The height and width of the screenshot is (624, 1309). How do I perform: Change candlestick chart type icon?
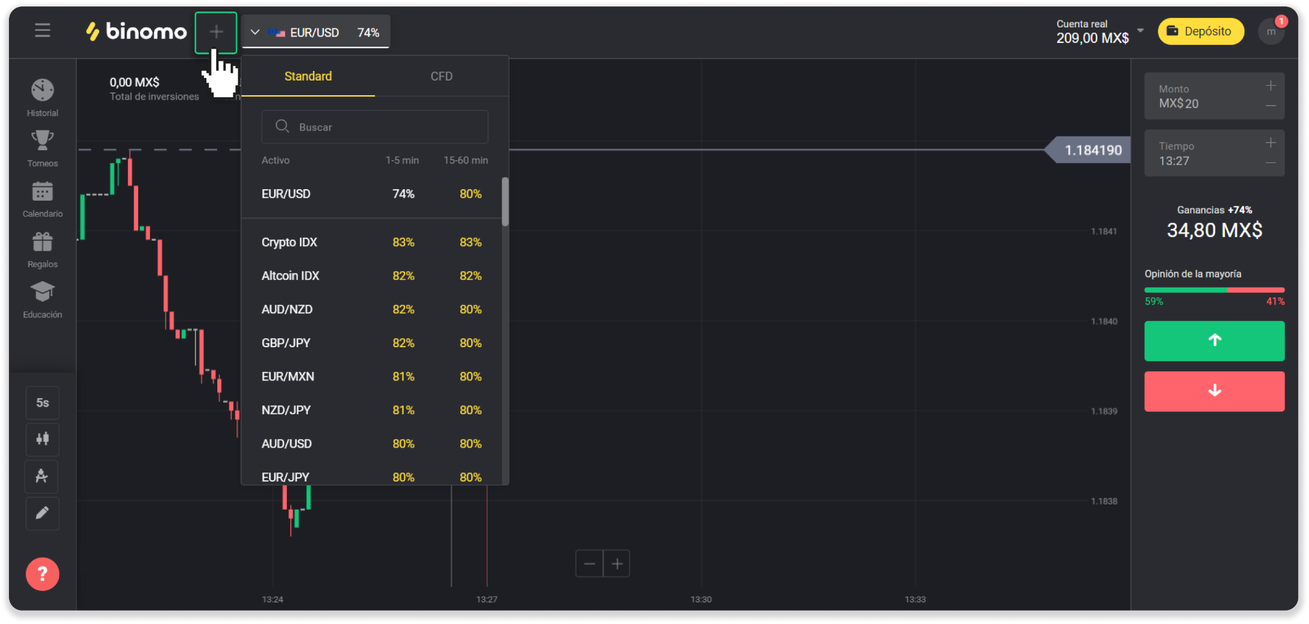pos(42,439)
